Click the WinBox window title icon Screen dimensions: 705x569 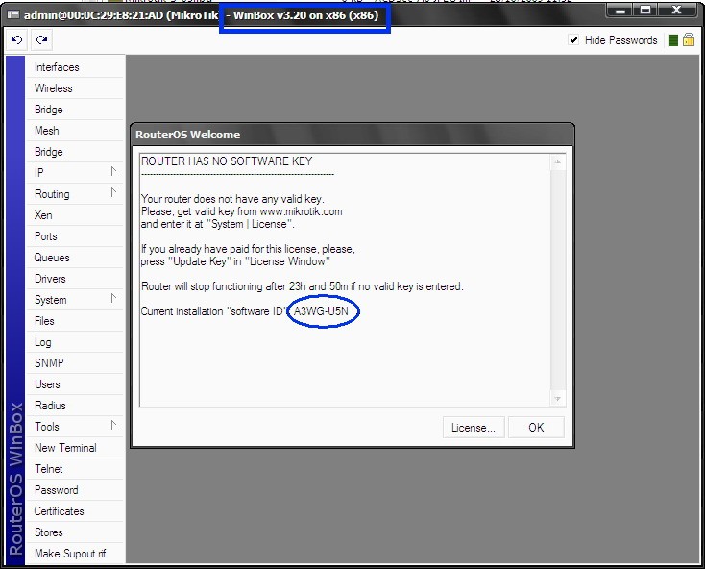pyautogui.click(x=13, y=15)
